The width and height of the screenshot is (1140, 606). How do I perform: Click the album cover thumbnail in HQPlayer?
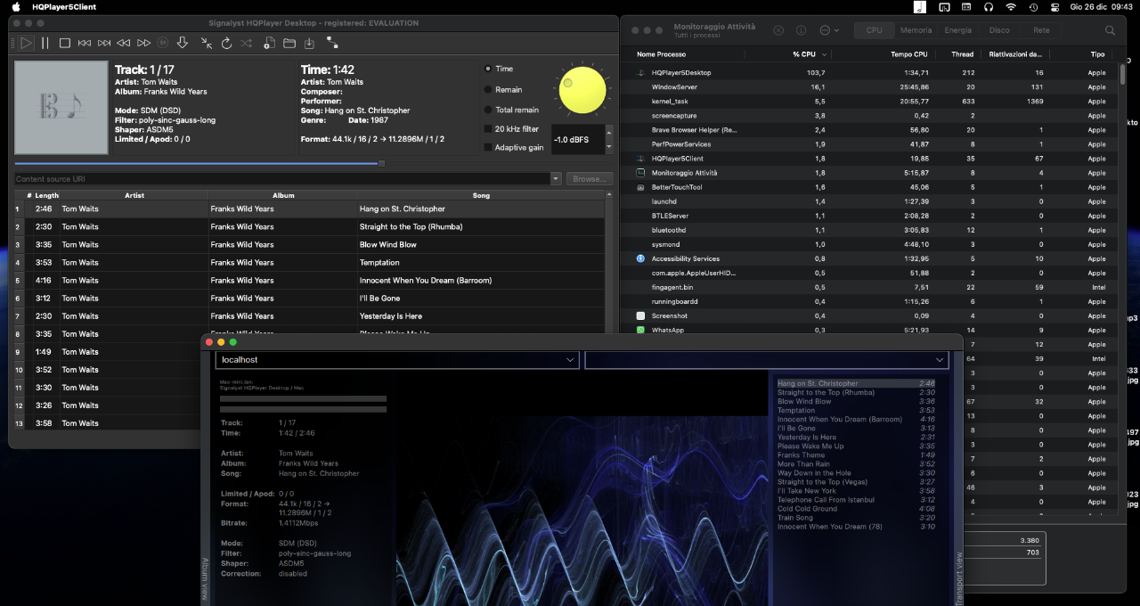(61, 106)
